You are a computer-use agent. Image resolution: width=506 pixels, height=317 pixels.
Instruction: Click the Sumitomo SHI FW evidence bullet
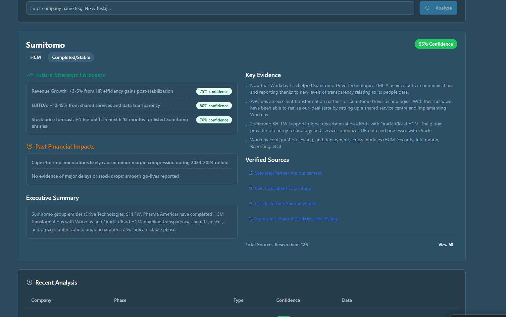346,127
